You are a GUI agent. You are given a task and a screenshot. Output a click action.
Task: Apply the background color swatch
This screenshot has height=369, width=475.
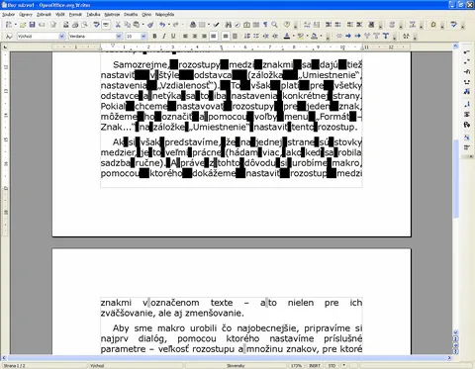(x=314, y=36)
